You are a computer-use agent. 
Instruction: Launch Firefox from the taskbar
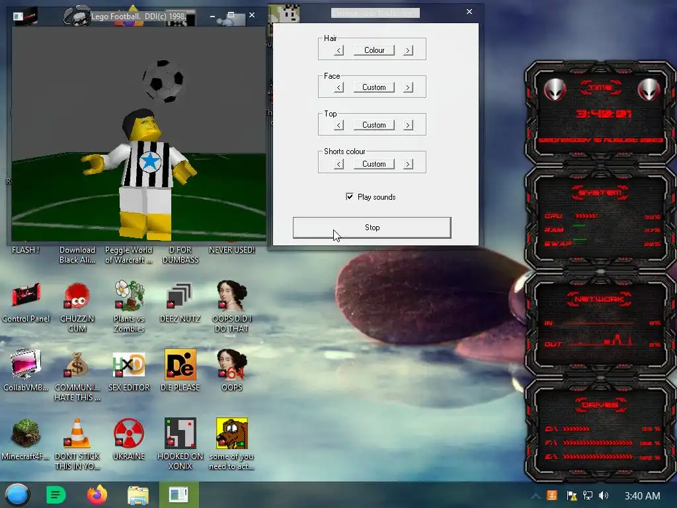[97, 495]
